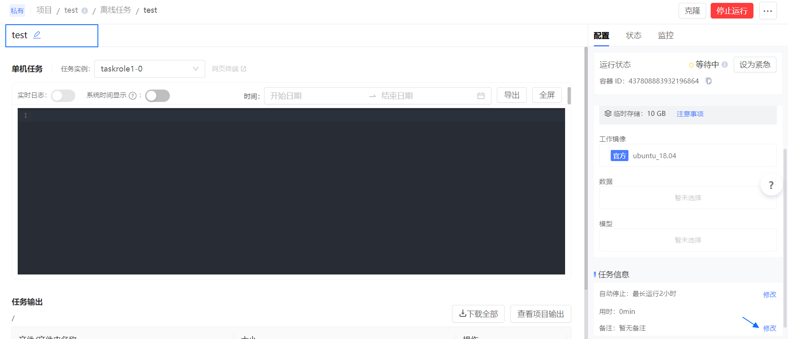
Task: Click the red 停止运行 button
Action: (x=732, y=11)
